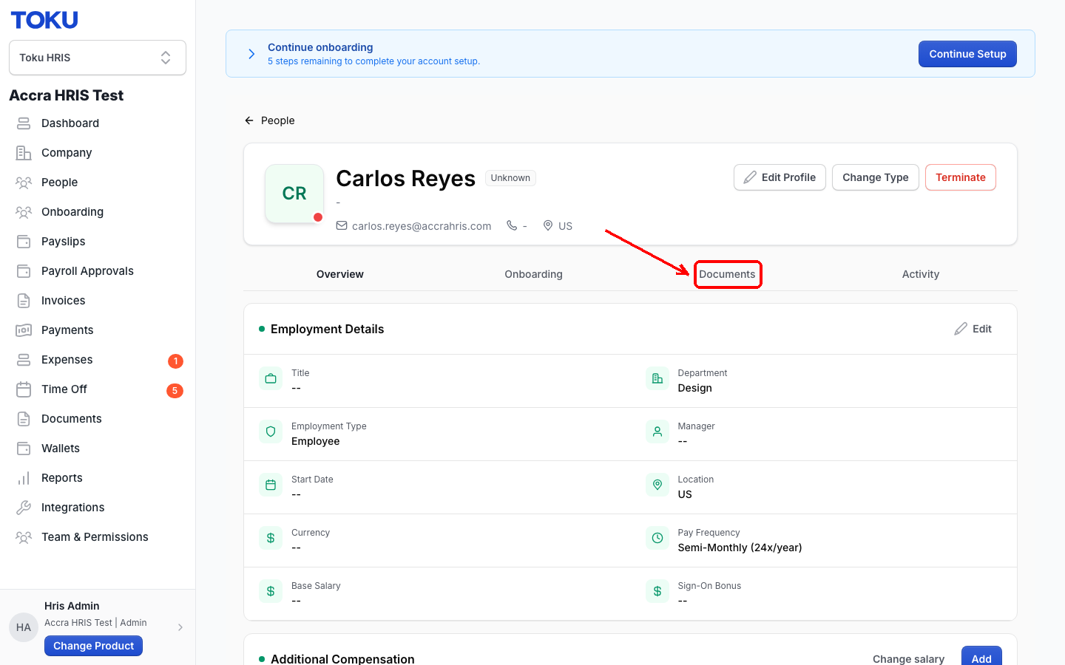
Task: Expand the Continue onboarding banner chevron
Action: (251, 54)
